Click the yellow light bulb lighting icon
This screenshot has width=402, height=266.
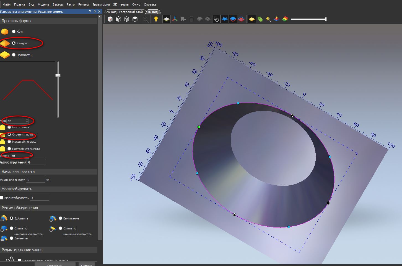point(156,19)
